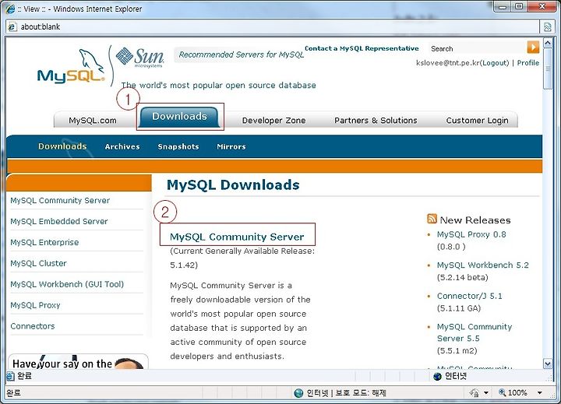Click the New Releases heading

[475, 220]
